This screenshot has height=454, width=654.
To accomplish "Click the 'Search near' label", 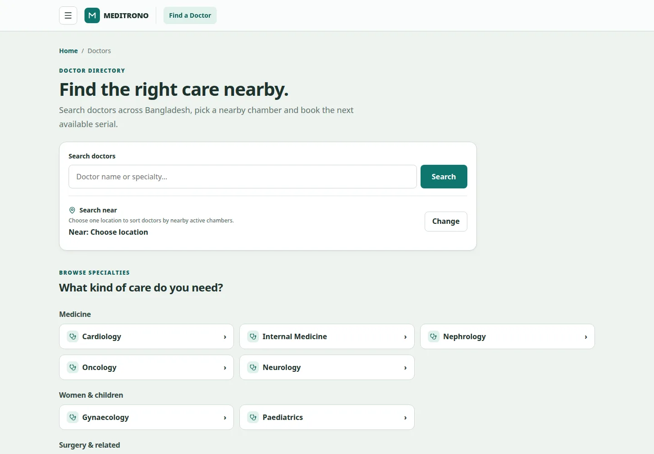I will click(x=98, y=210).
